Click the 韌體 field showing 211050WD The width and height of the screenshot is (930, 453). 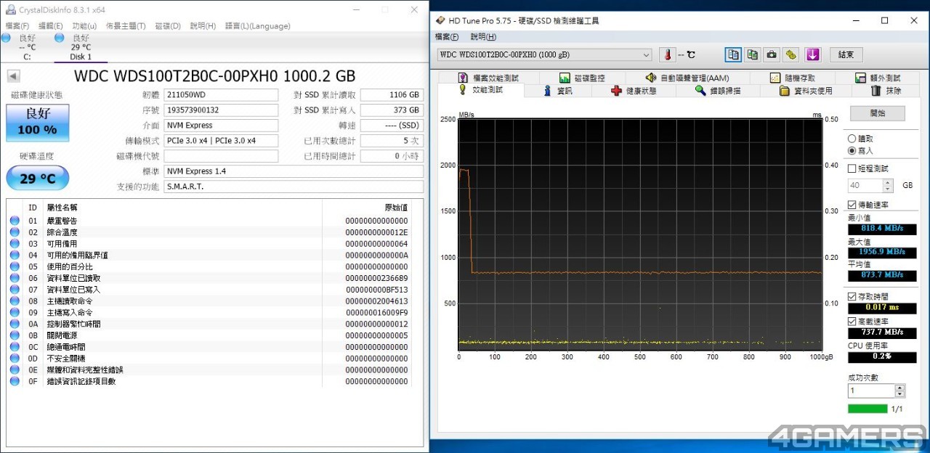click(221, 95)
